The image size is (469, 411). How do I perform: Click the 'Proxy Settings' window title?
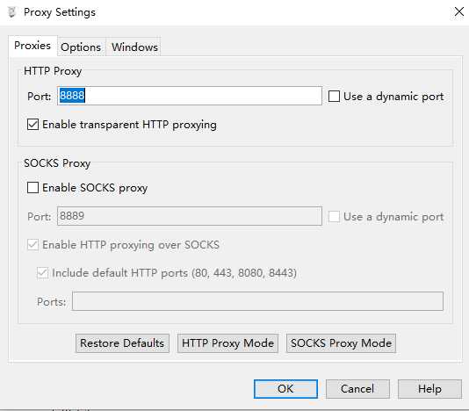point(60,12)
